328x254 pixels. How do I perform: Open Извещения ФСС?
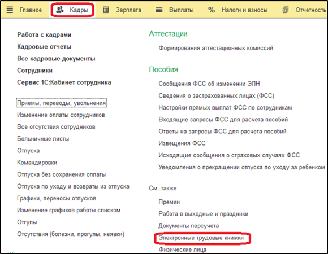[x=182, y=143]
